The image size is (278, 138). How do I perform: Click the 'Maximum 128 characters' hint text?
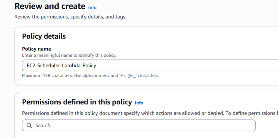coord(91,75)
